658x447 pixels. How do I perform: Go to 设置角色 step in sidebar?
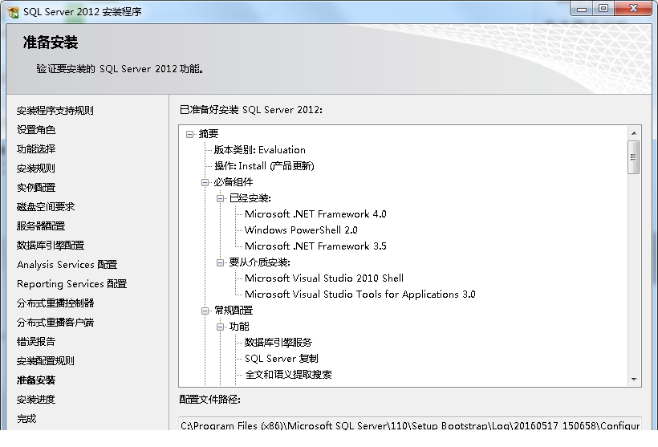pos(36,130)
